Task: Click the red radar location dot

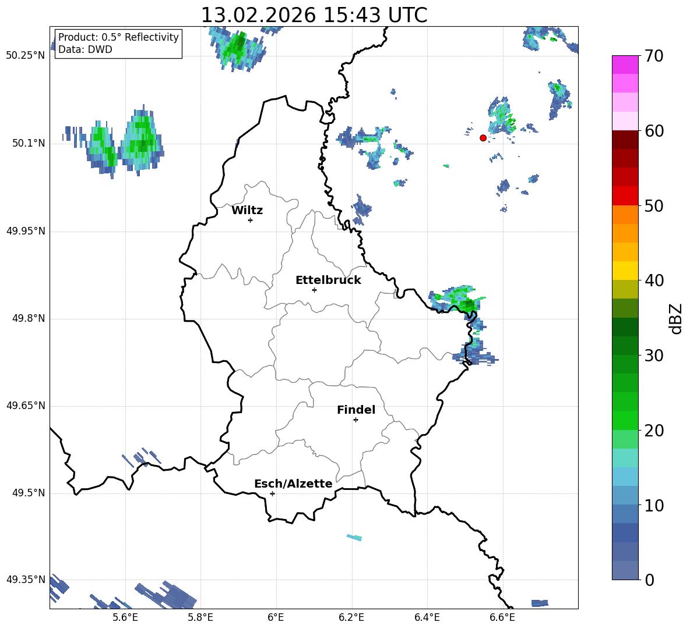Action: (483, 138)
